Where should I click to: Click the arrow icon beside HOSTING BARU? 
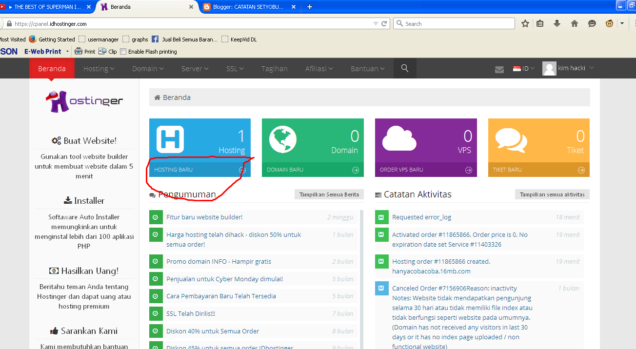[242, 170]
